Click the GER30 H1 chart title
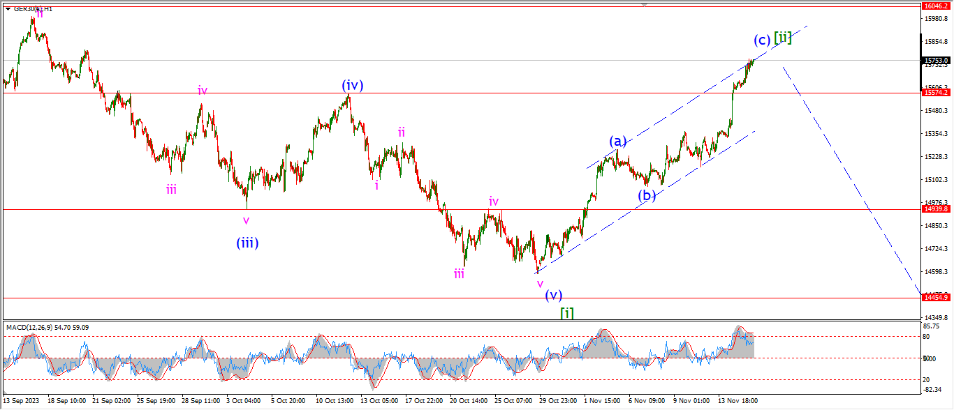 tap(34, 9)
